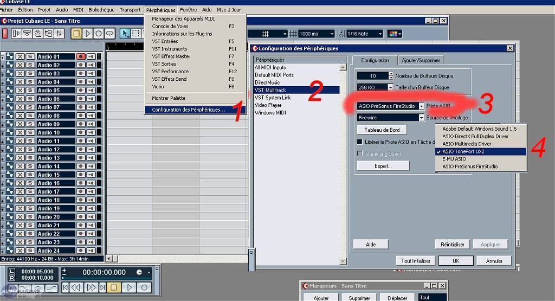The width and height of the screenshot is (555, 301).
Task: Toggle record enable on Audio 01
Action: (x=81, y=56)
